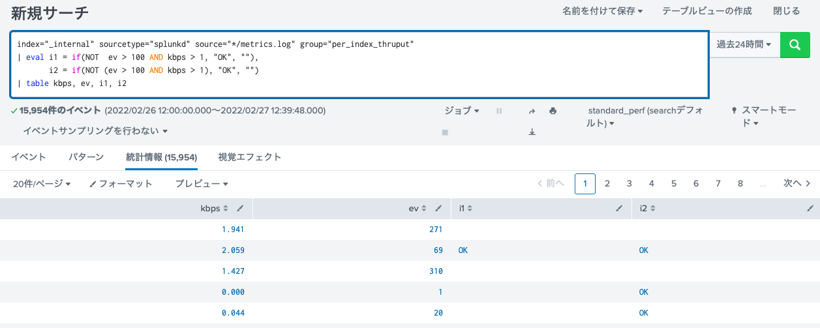Switch to イベント tab
This screenshot has width=820, height=328.
coord(29,157)
